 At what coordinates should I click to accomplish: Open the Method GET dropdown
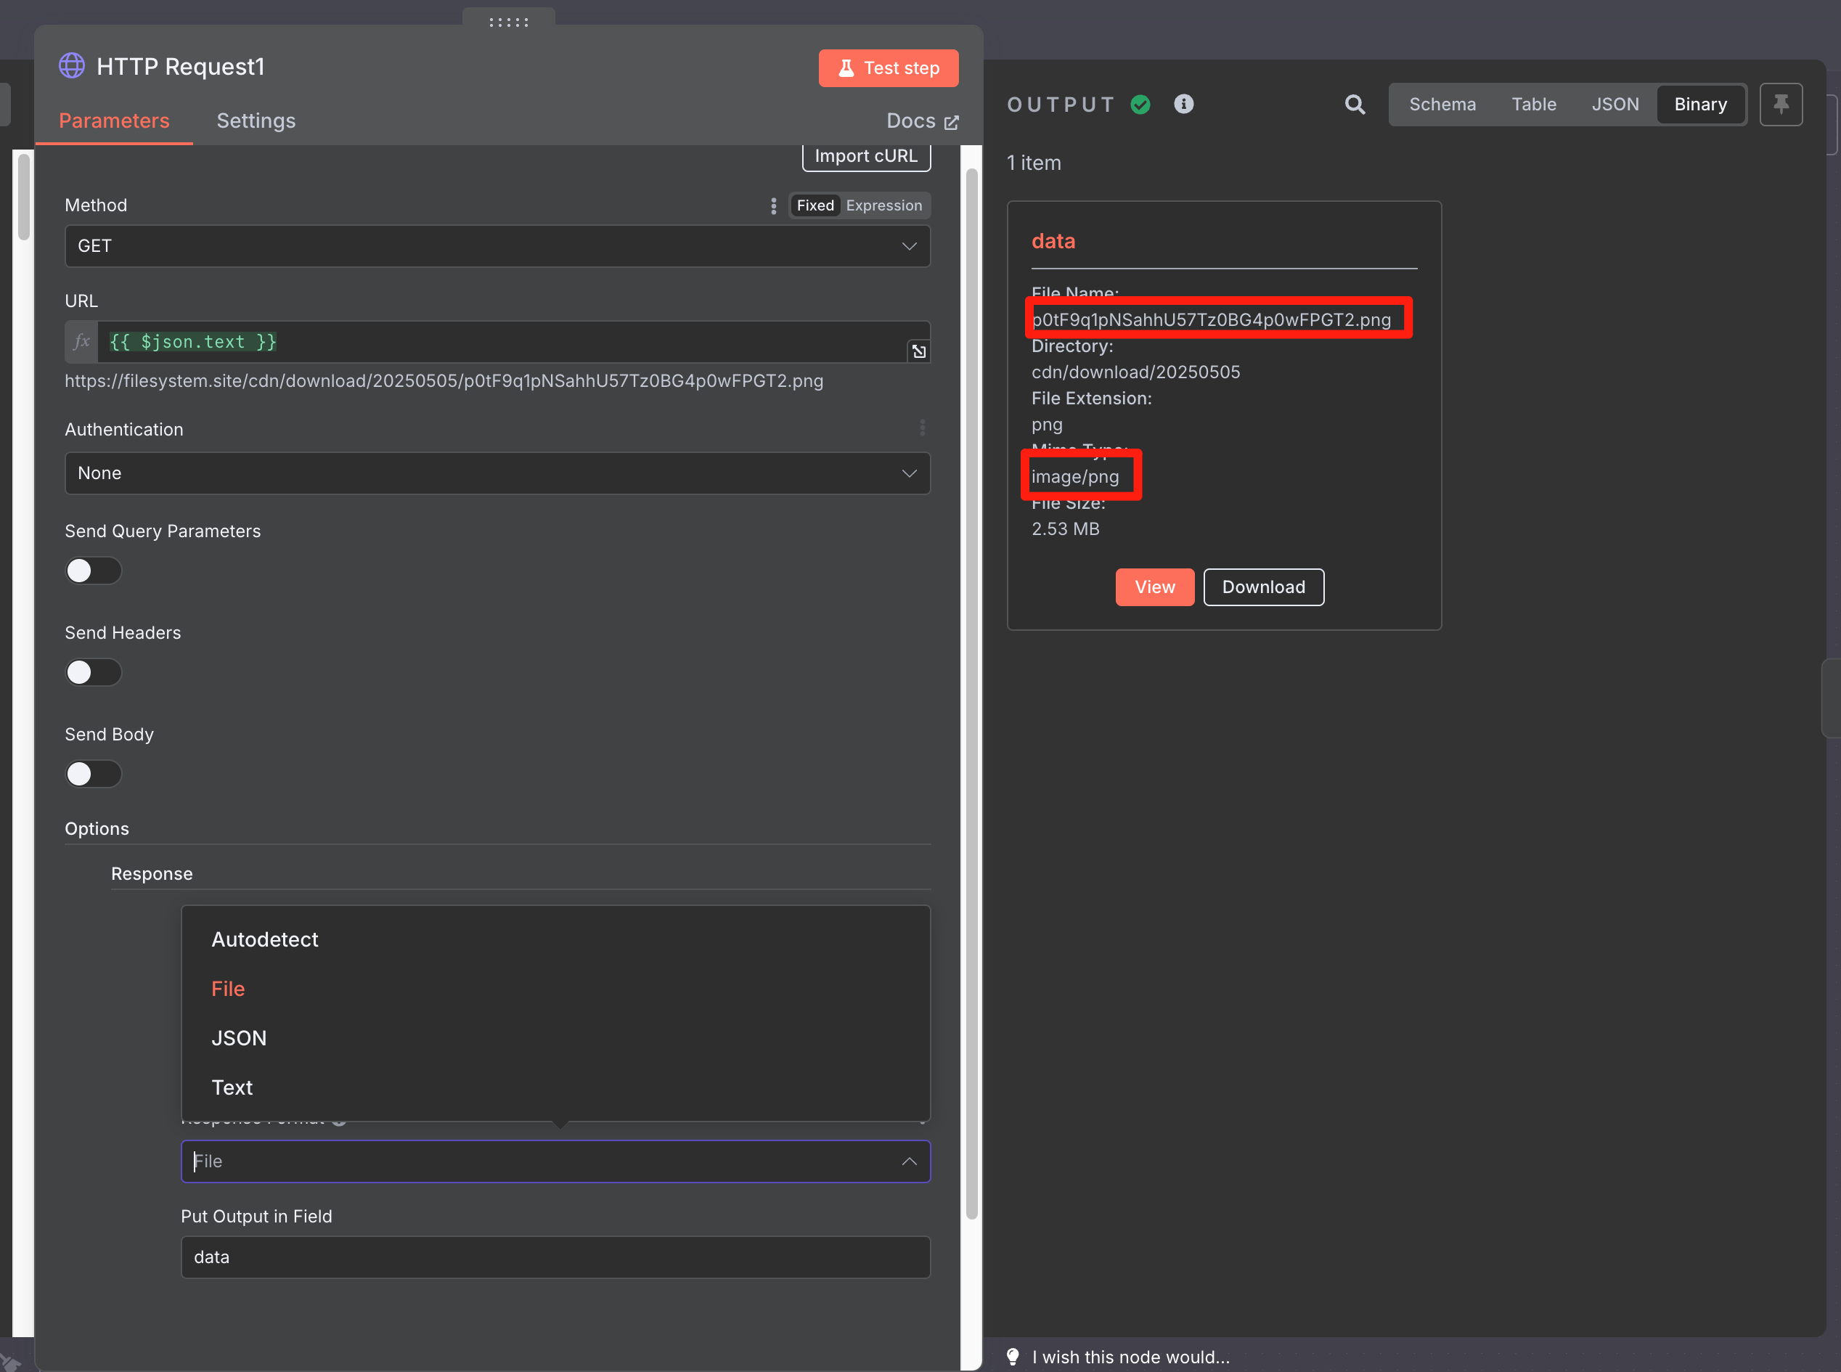click(497, 246)
